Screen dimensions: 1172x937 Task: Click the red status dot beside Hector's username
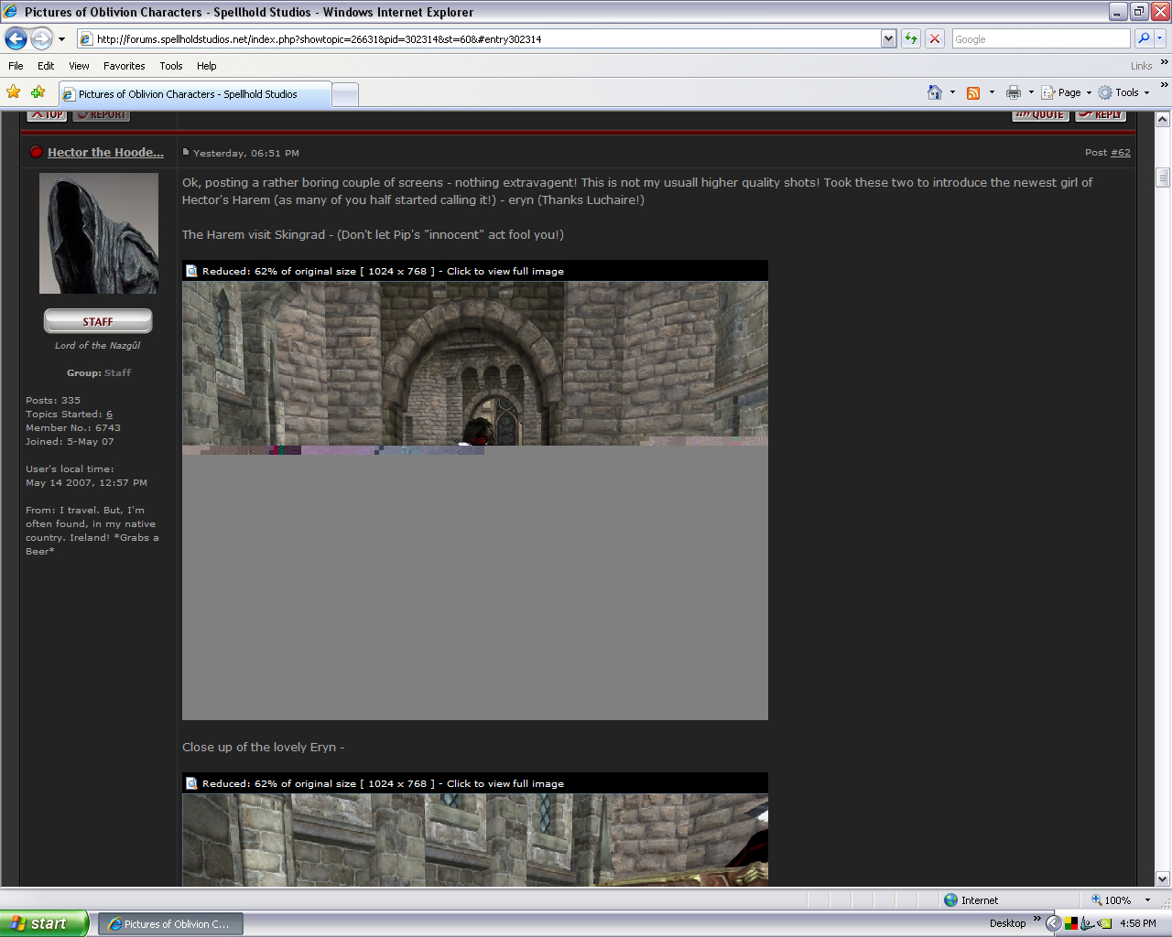tap(36, 153)
